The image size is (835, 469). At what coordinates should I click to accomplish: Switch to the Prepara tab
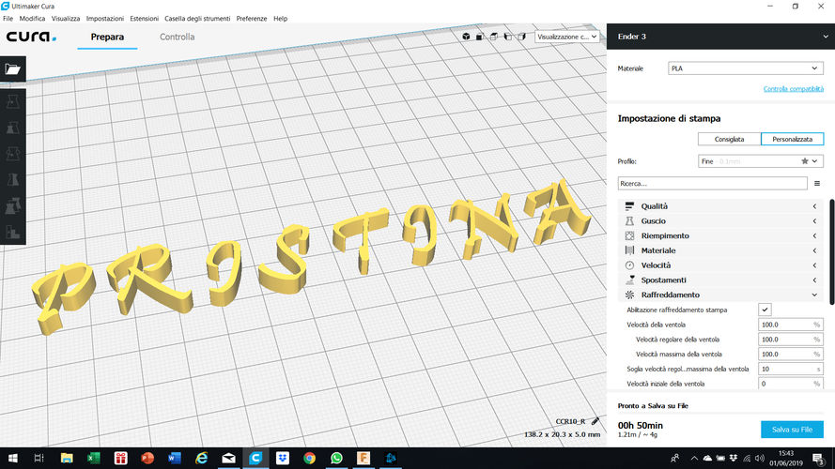[107, 37]
